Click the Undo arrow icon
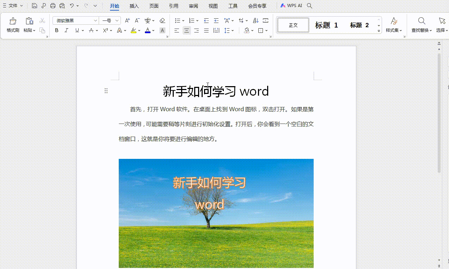The height and width of the screenshot is (269, 449). click(x=72, y=6)
